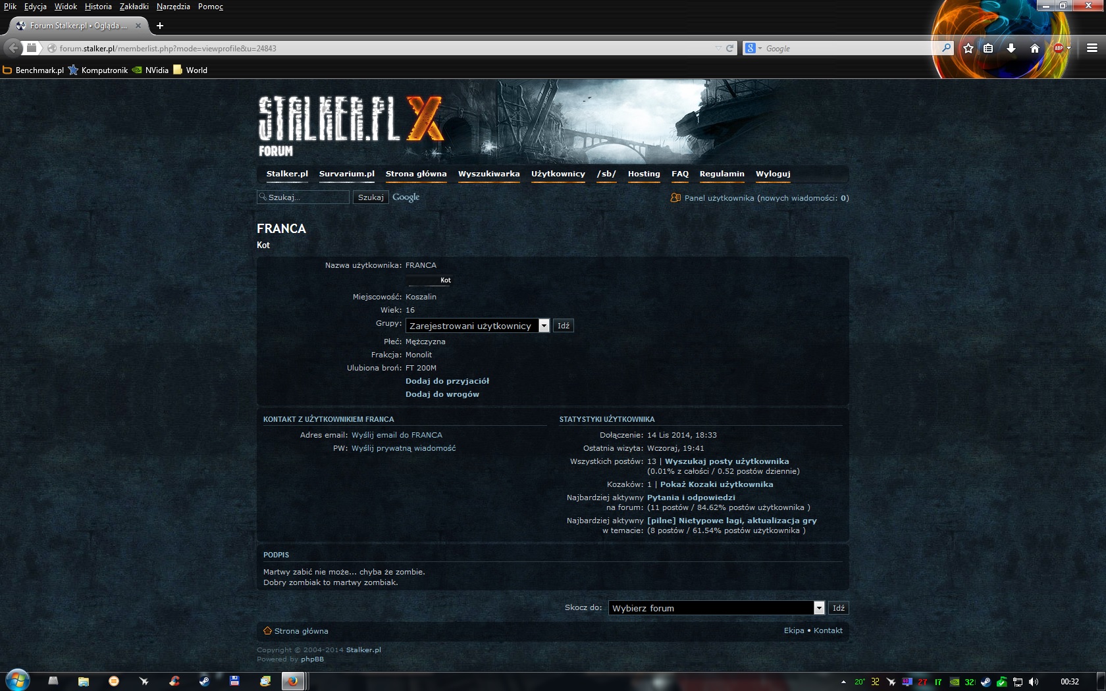Open the Downloads arrow icon
This screenshot has height=691, width=1106.
(1011, 48)
